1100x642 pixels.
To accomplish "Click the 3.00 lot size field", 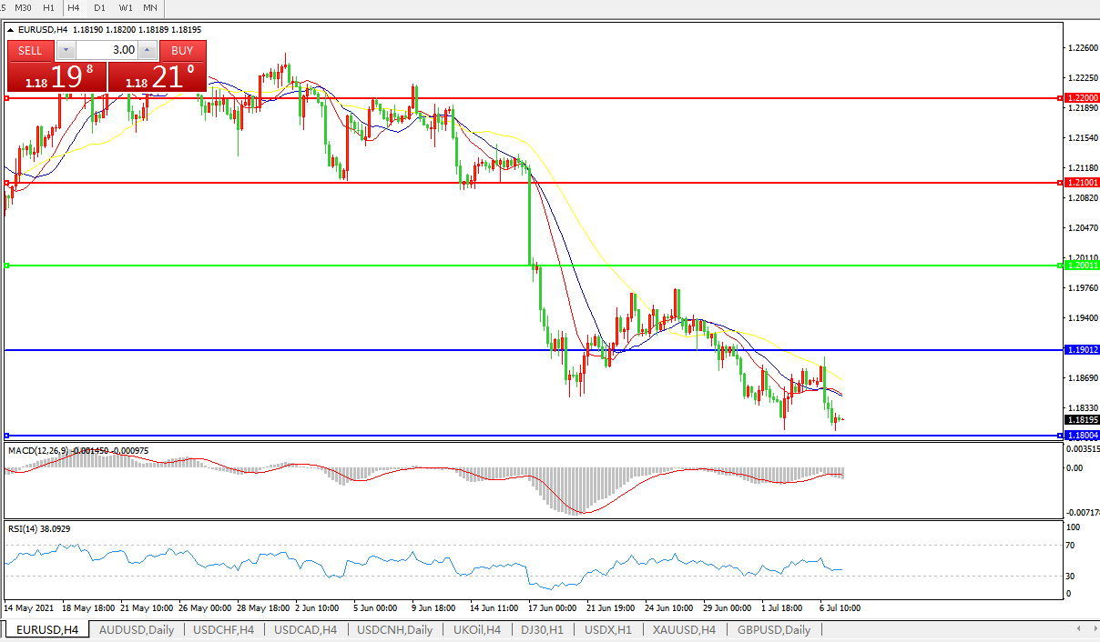I will coord(107,50).
